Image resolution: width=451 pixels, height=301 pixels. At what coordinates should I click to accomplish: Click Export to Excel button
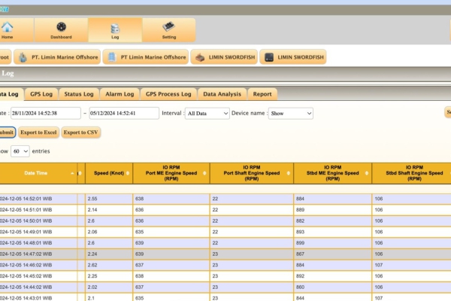click(38, 132)
